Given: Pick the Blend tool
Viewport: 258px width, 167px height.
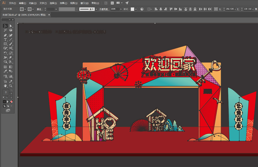Looking at the screenshot, I should tap(11, 71).
